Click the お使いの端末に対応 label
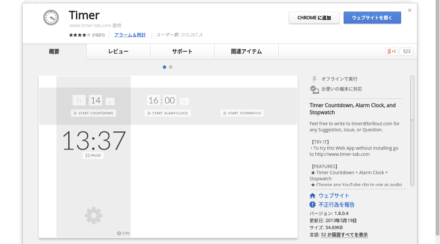Screen dimensions: 440x244 [342, 89]
